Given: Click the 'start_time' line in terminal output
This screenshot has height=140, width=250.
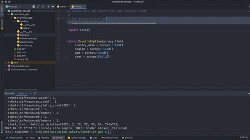Looking at the screenshot, I should pyautogui.click(x=62, y=124).
